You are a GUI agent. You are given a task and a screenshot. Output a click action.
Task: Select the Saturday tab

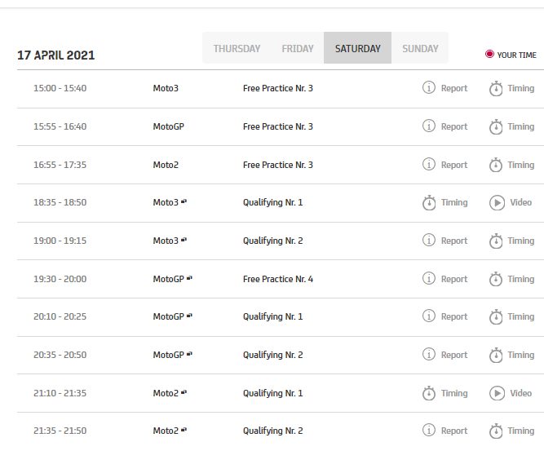click(357, 49)
